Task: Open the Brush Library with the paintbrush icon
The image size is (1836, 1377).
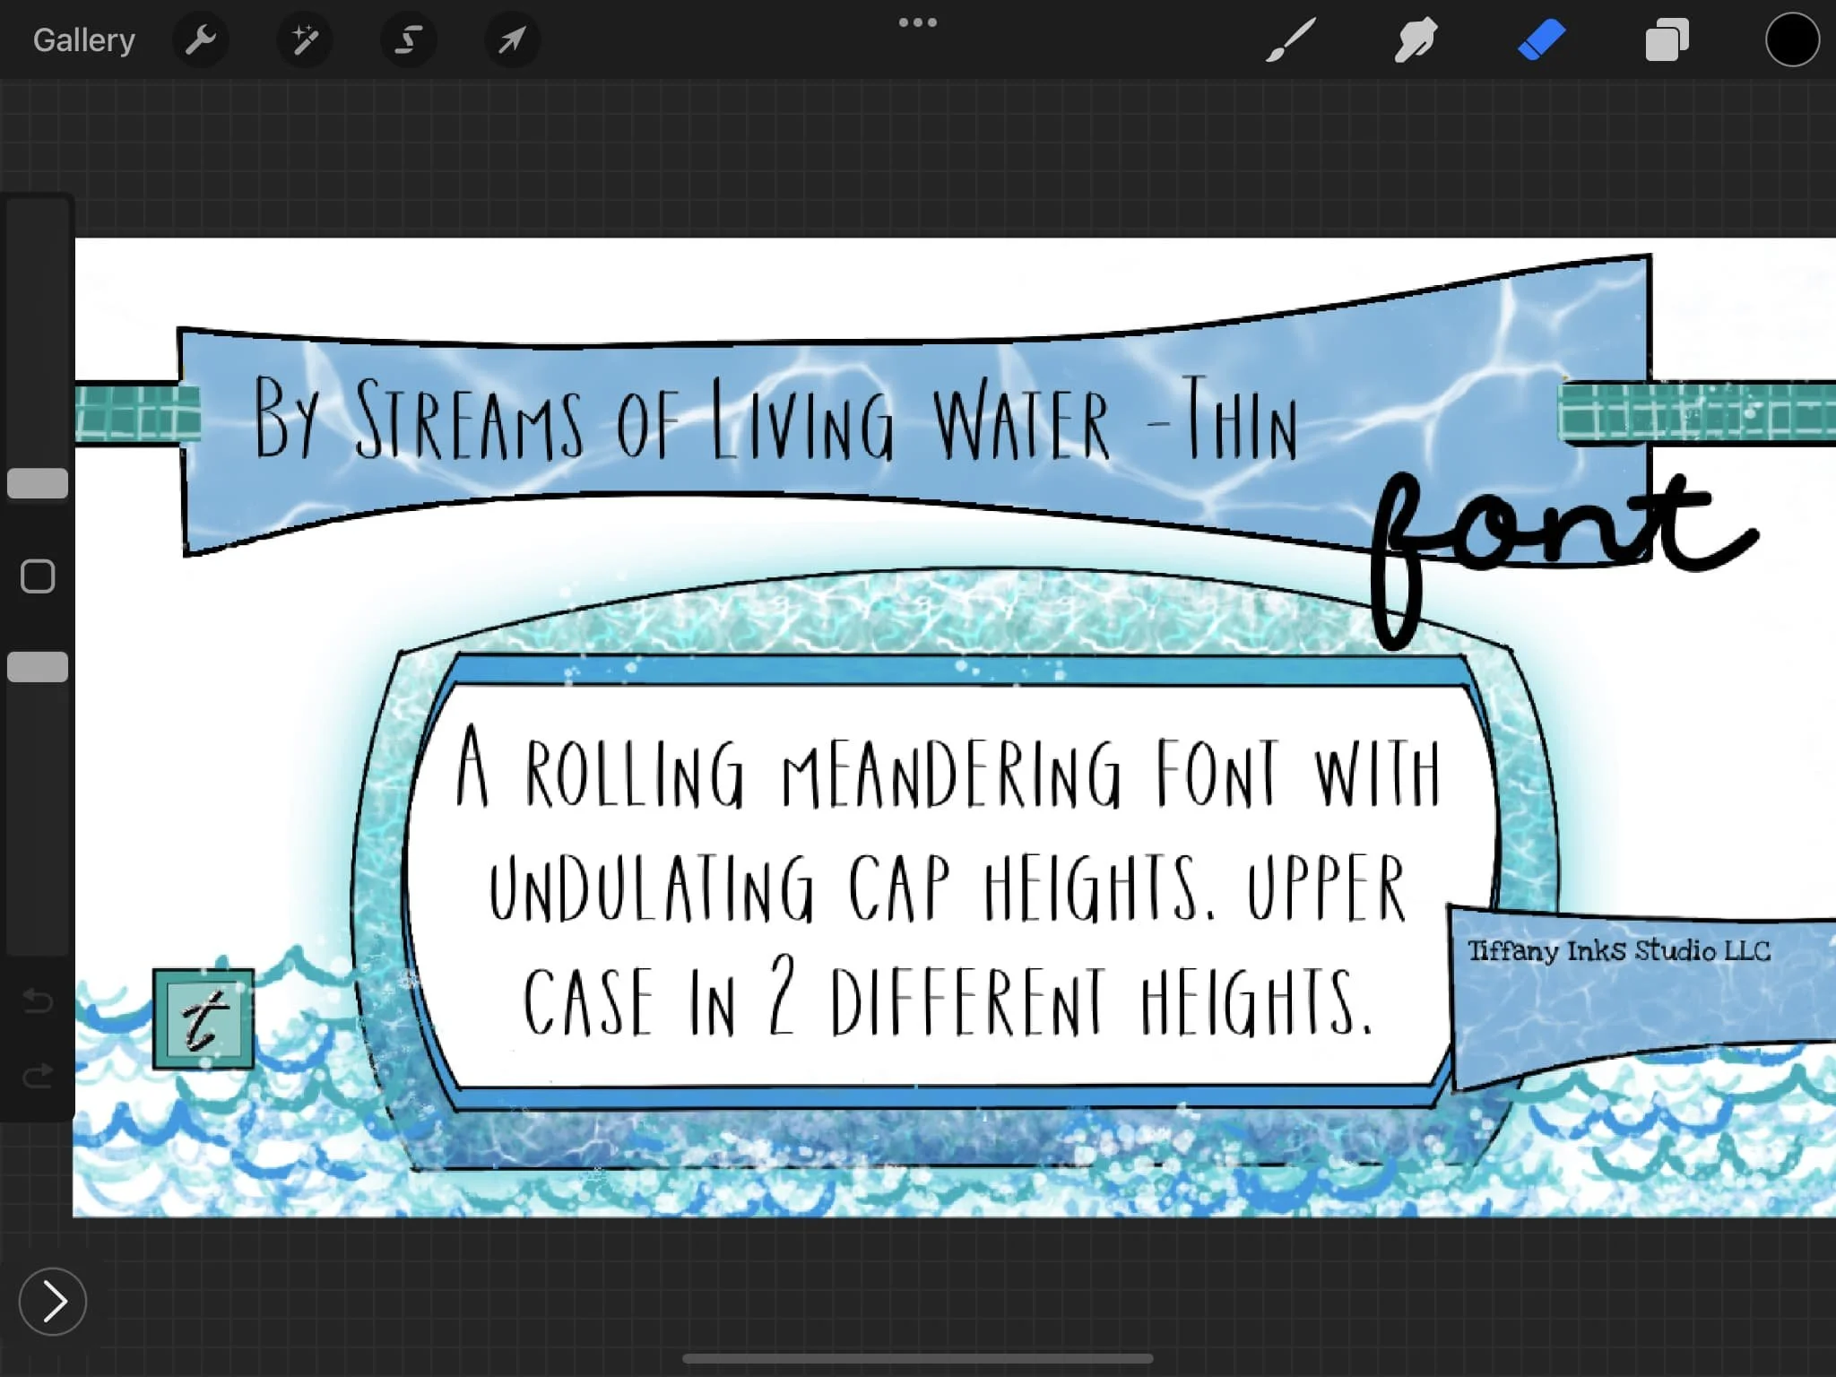Action: click(1292, 39)
